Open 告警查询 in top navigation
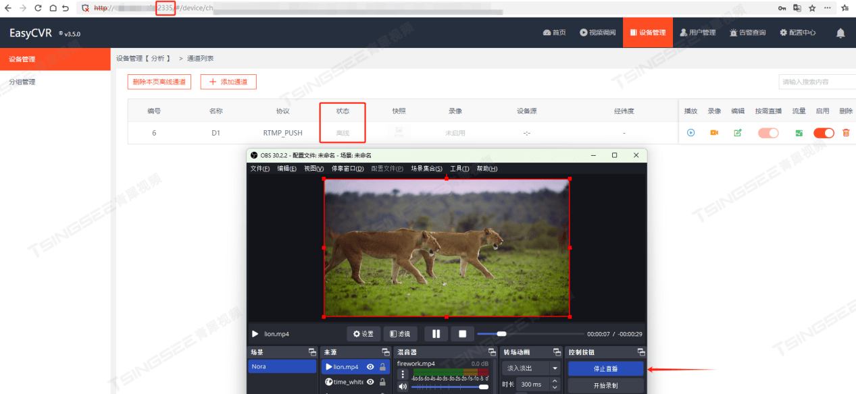Image resolution: width=856 pixels, height=394 pixels. [748, 32]
